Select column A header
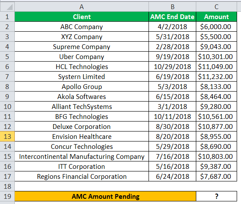Viewport: 241px width, 204px height. point(82,7)
